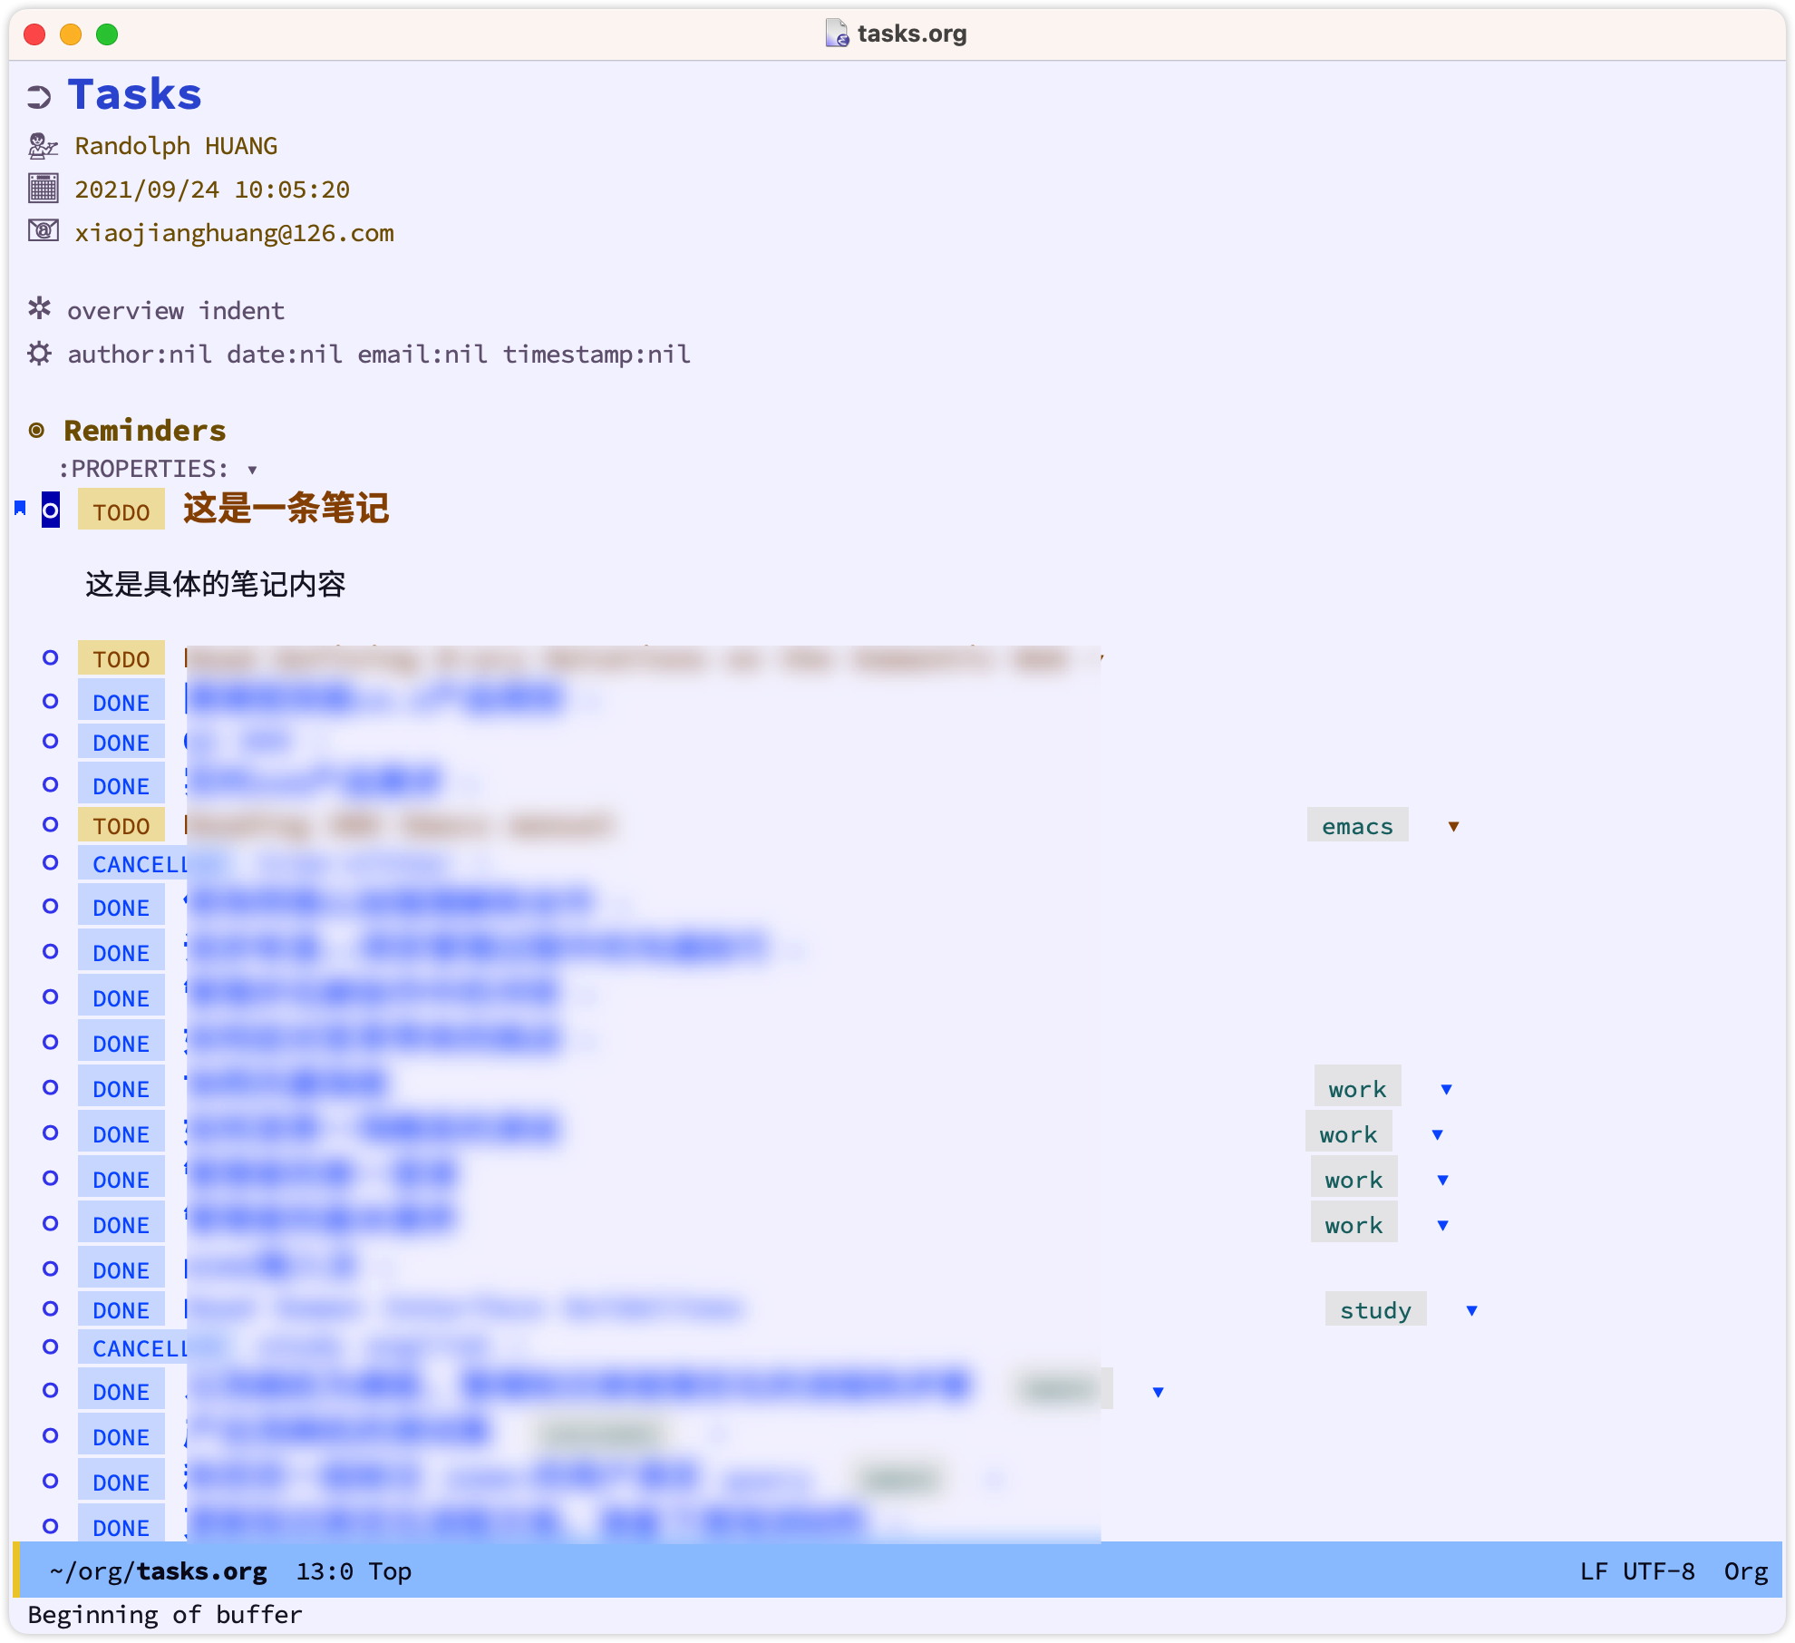
Task: Click ~/org/tasks.org in the mode line
Action: 158,1571
